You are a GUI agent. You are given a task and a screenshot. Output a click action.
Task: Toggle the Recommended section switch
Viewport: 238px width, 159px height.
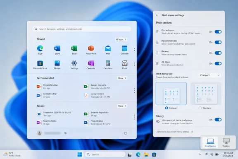[218, 42]
